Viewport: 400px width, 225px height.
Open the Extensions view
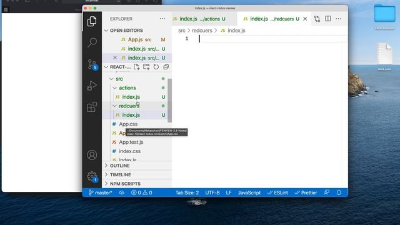pyautogui.click(x=92, y=107)
